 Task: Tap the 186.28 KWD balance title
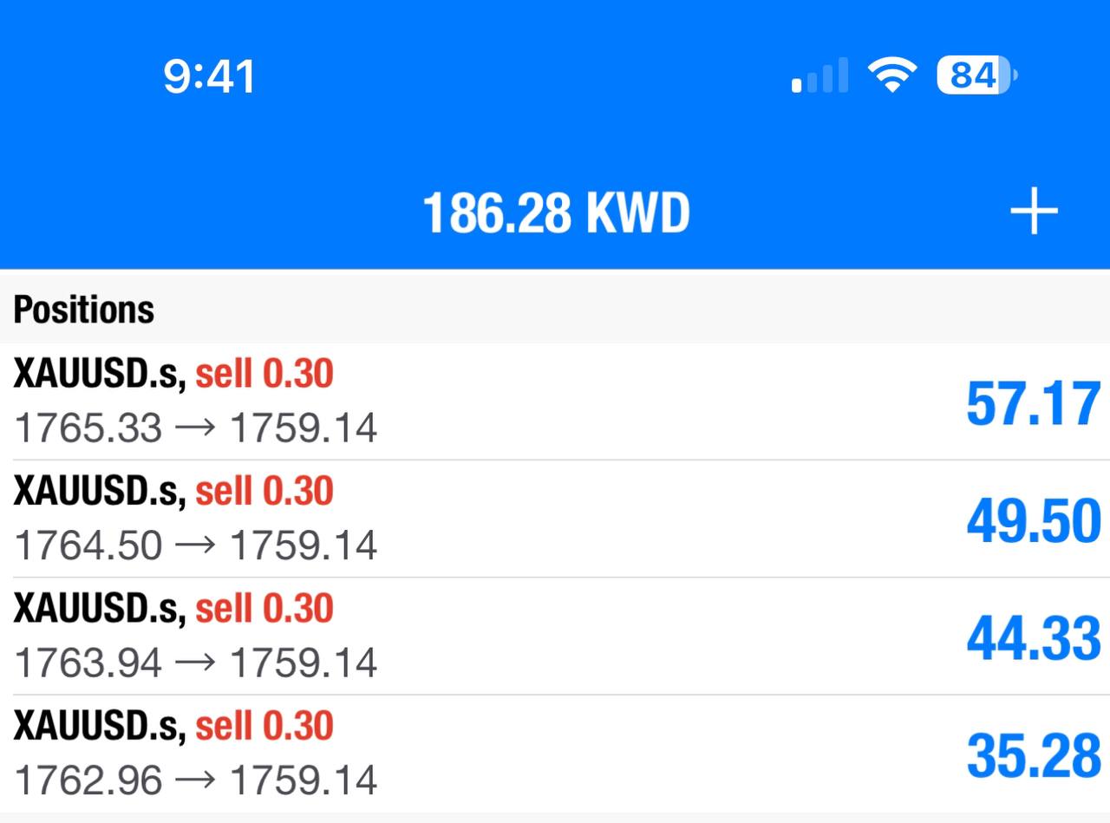(556, 213)
